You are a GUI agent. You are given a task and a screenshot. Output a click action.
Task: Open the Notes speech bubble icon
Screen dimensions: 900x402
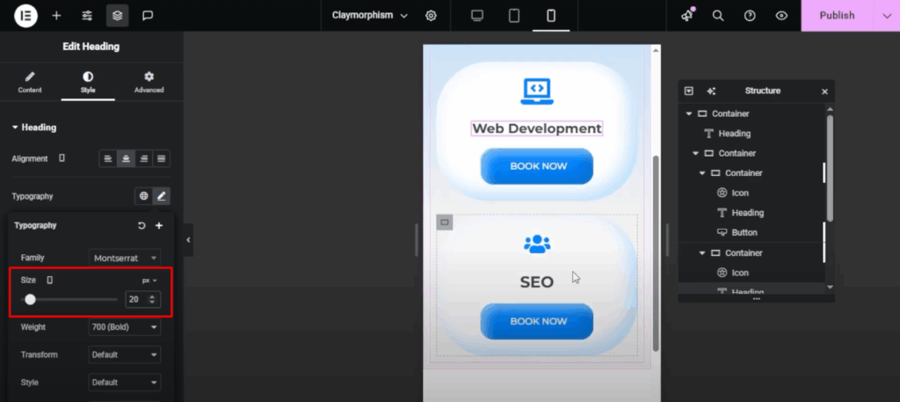pyautogui.click(x=148, y=16)
